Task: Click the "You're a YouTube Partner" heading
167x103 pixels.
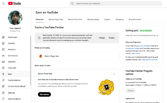Action: (x=49, y=27)
